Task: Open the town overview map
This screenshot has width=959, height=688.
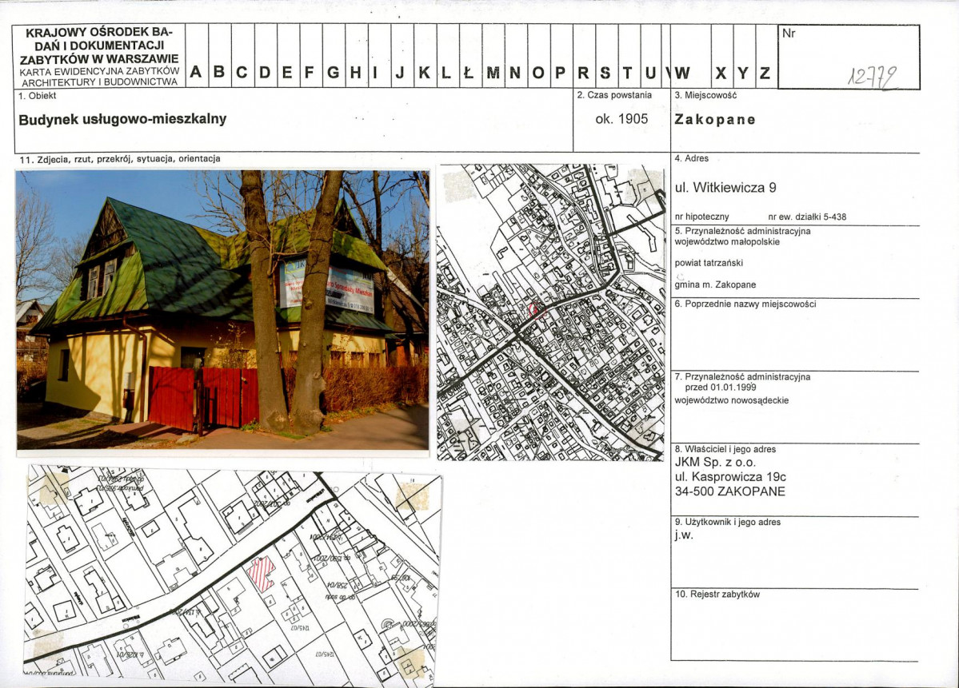Action: [551, 312]
